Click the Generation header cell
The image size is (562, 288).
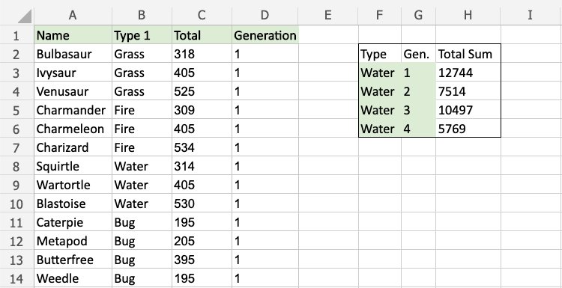(x=265, y=35)
